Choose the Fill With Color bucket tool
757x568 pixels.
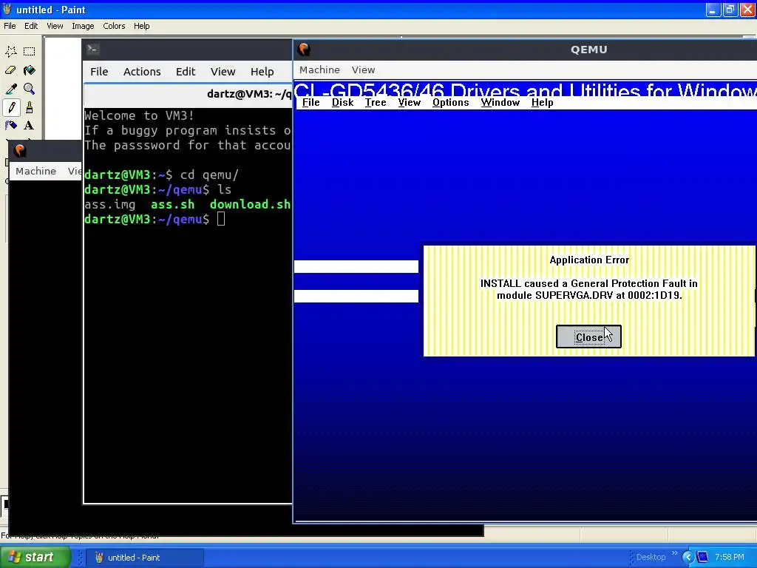coord(30,70)
